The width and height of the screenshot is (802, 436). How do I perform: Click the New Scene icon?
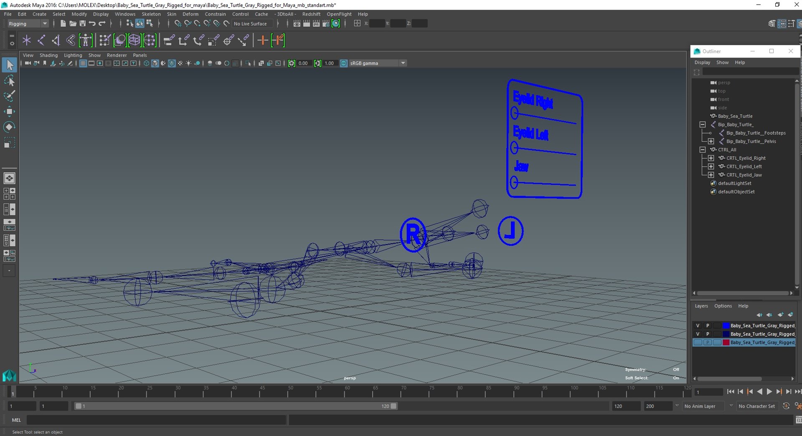63,24
